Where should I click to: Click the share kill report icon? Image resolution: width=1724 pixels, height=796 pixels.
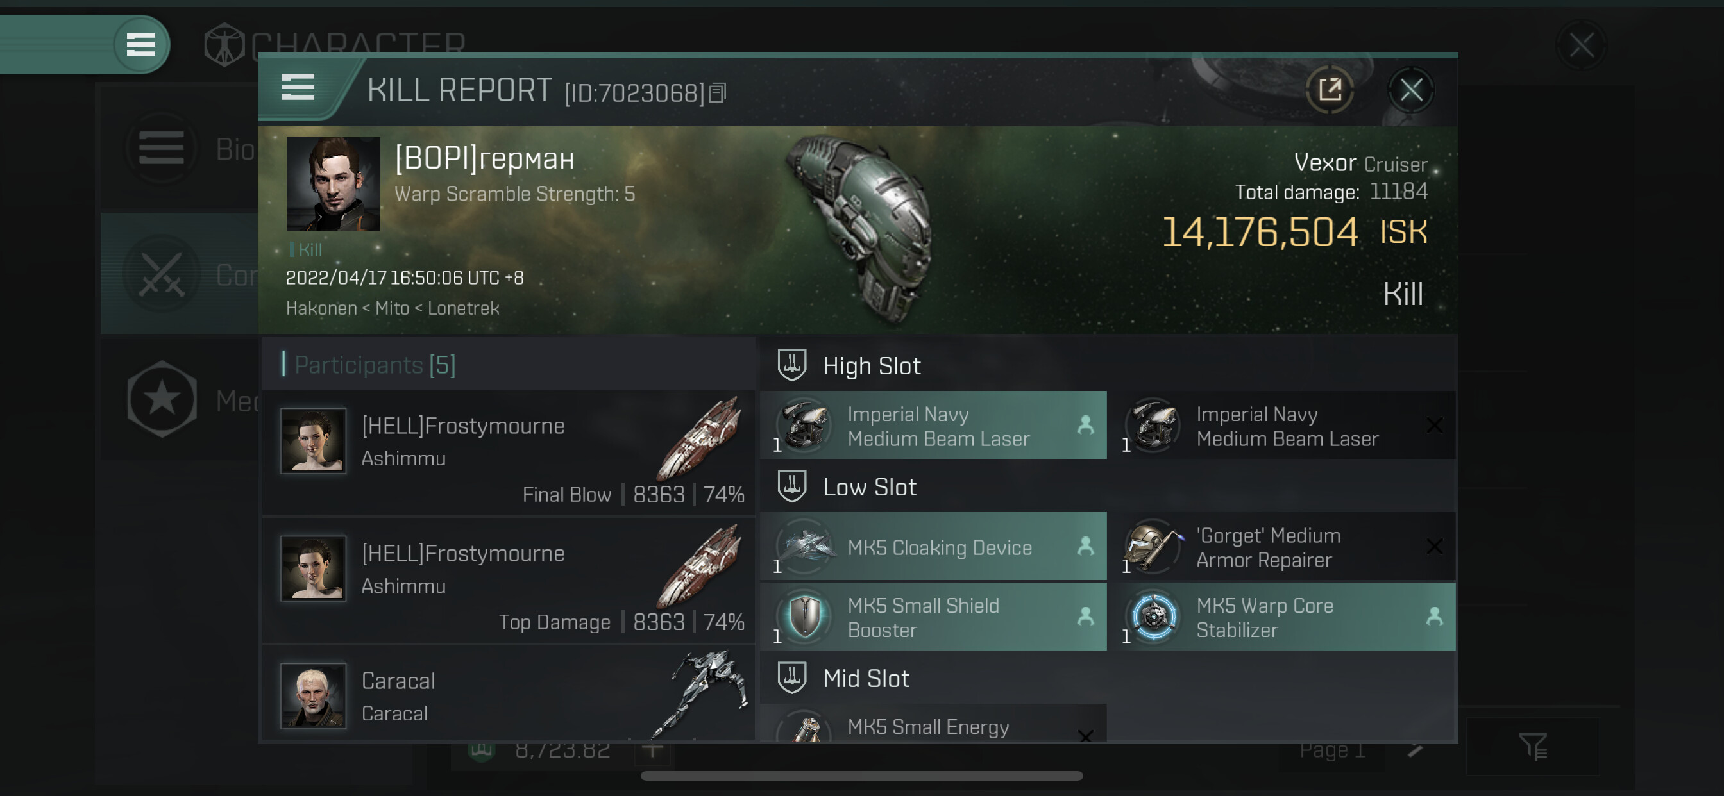click(1330, 90)
